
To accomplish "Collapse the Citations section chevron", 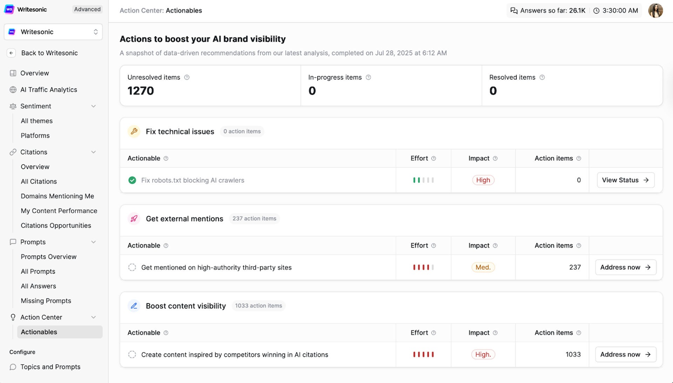I will click(94, 152).
